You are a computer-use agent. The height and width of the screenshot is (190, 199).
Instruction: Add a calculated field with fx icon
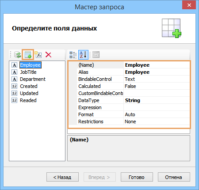pyautogui.click(x=38, y=55)
